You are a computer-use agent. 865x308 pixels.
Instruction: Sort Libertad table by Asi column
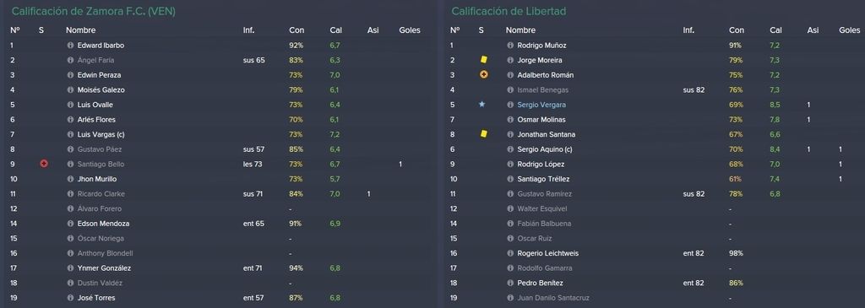[813, 30]
